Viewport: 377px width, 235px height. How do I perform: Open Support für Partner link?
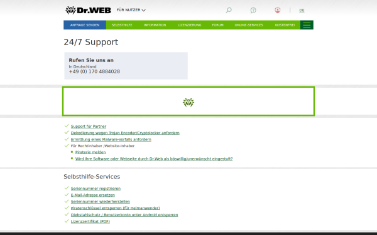point(89,126)
